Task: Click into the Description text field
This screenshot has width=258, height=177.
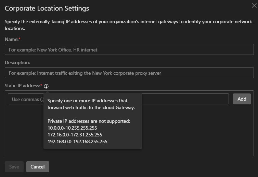Action: pyautogui.click(x=129, y=73)
